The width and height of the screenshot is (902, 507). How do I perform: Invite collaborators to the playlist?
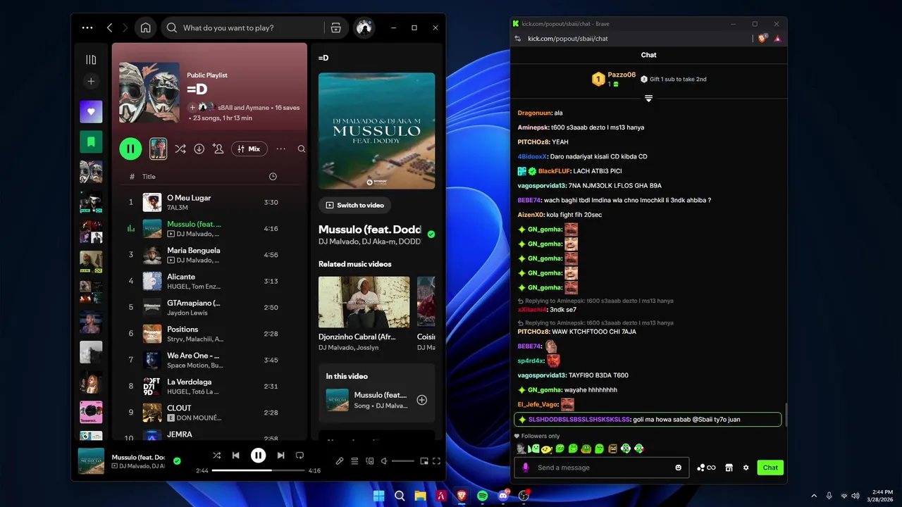[x=218, y=149]
